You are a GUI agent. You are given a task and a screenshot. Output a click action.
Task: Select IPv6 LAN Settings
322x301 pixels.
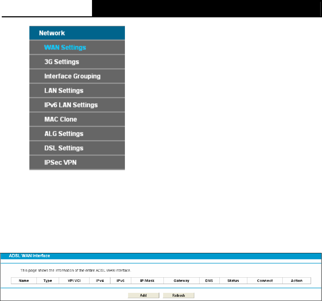(77, 105)
